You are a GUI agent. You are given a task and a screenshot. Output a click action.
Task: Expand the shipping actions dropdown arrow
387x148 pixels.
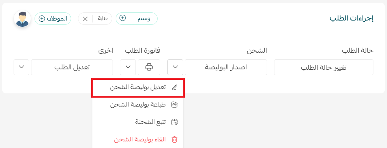coord(175,67)
